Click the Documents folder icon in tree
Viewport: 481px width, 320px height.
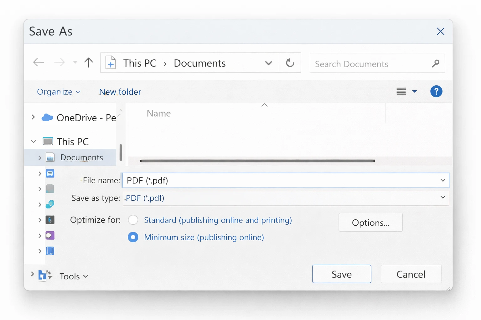click(50, 157)
